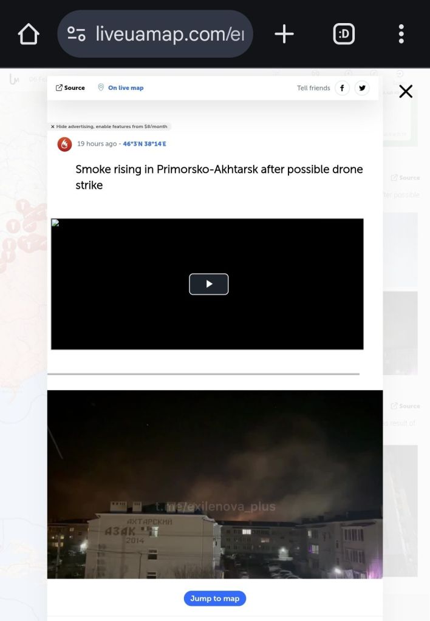
Task: Open the tab switcher icon
Action: pyautogui.click(x=344, y=33)
